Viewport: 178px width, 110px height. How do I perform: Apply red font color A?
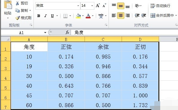point(88,16)
